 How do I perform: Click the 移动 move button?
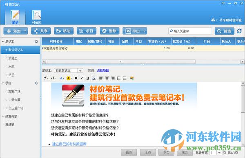[64, 31]
